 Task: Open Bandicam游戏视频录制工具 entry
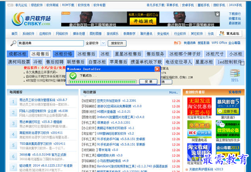[132, 166]
